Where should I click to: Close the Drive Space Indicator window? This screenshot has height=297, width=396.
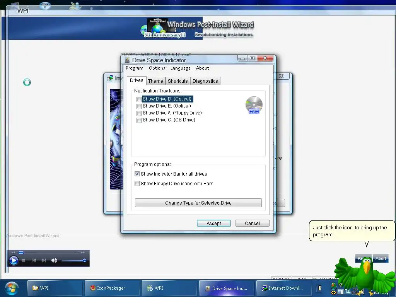coord(265,58)
